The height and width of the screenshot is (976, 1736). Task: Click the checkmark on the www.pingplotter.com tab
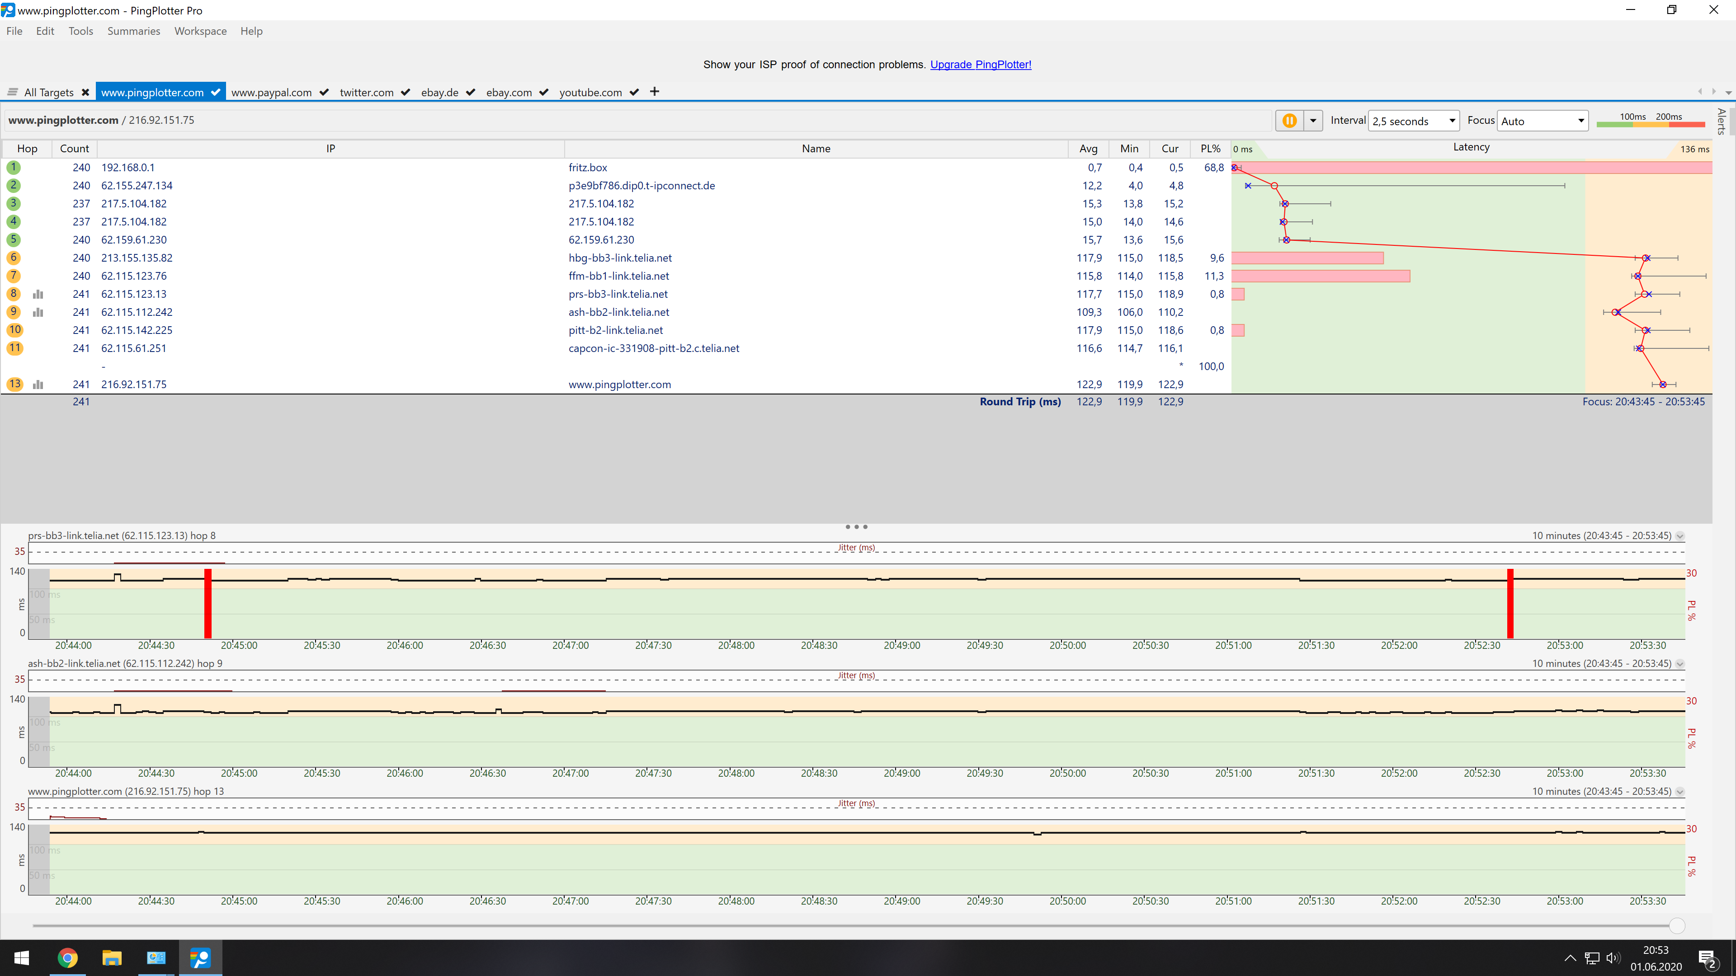(x=216, y=92)
